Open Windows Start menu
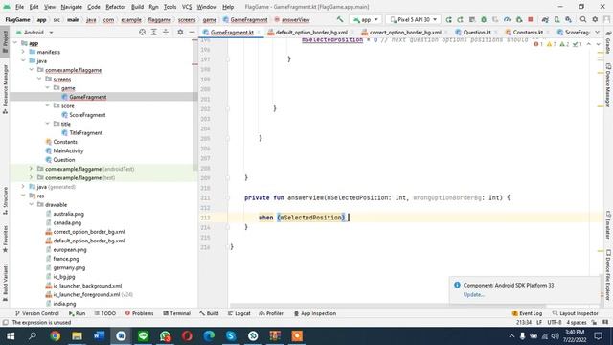 [x=11, y=336]
